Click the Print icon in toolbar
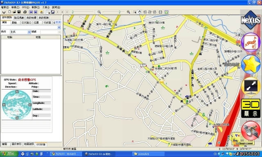 pos(25,12)
